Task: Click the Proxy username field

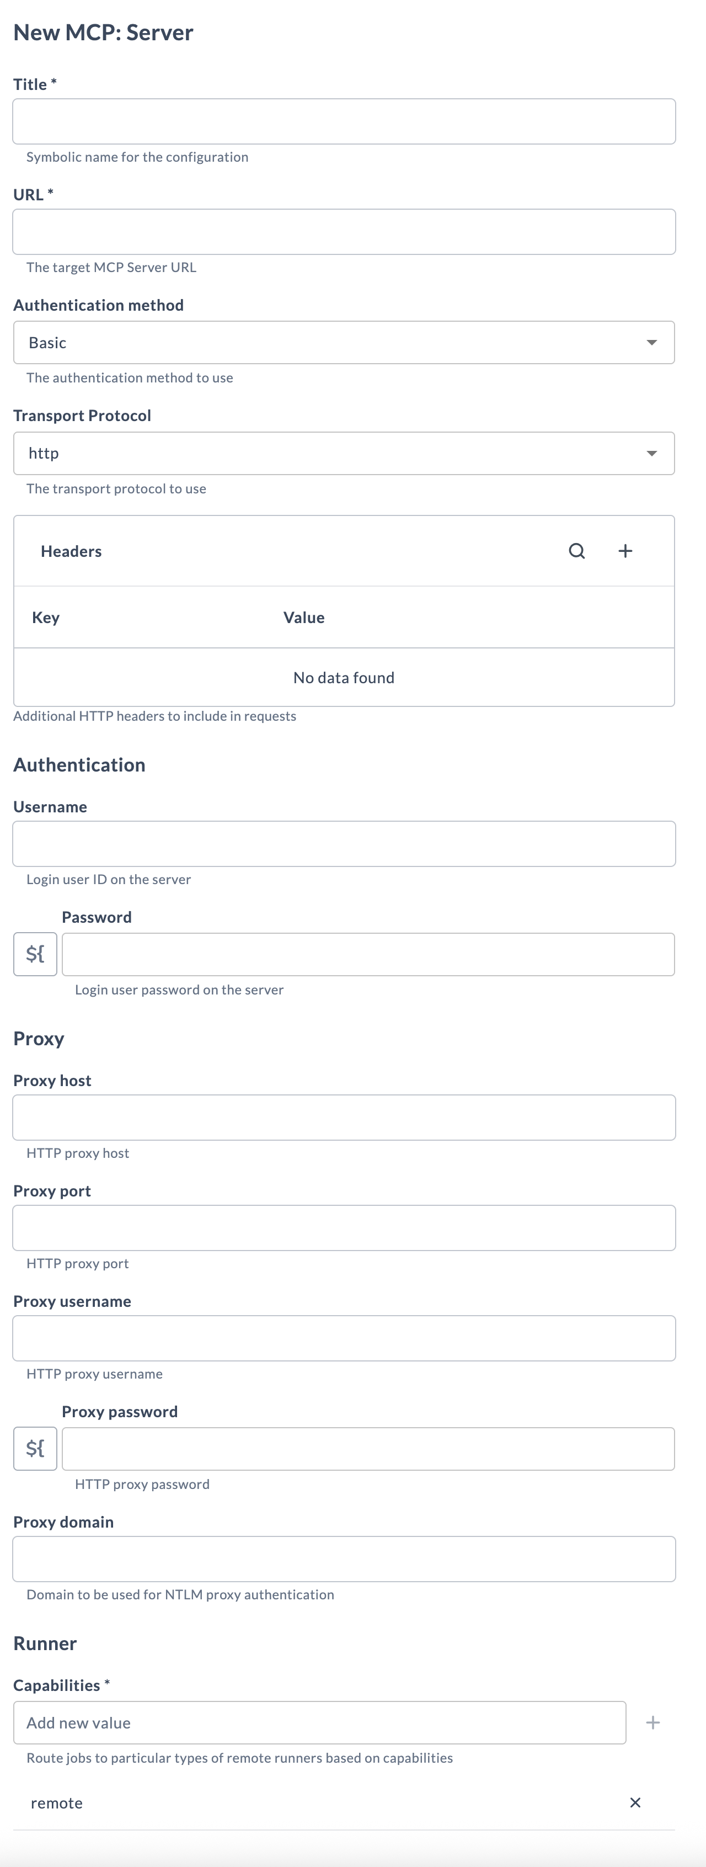Action: point(343,1338)
